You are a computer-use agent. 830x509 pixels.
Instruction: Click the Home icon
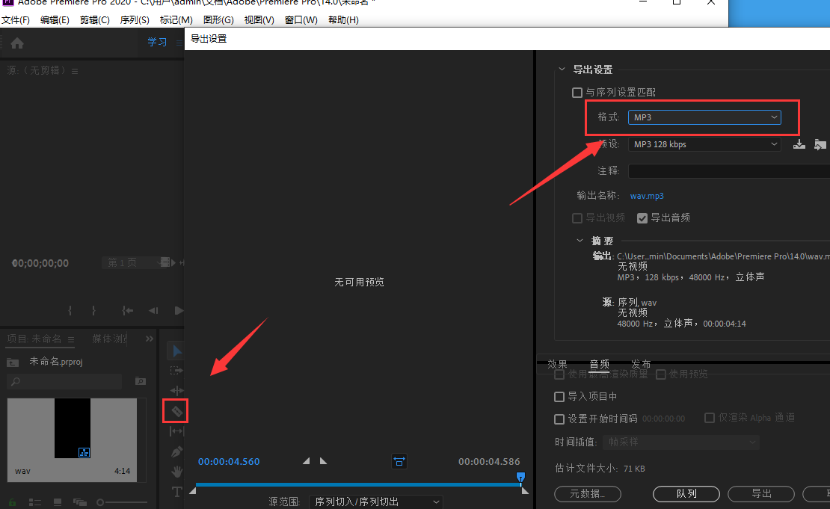(x=17, y=43)
